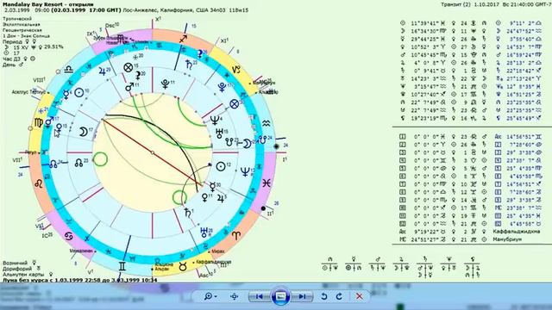Select the Sun glyph marked 10

(79, 92)
